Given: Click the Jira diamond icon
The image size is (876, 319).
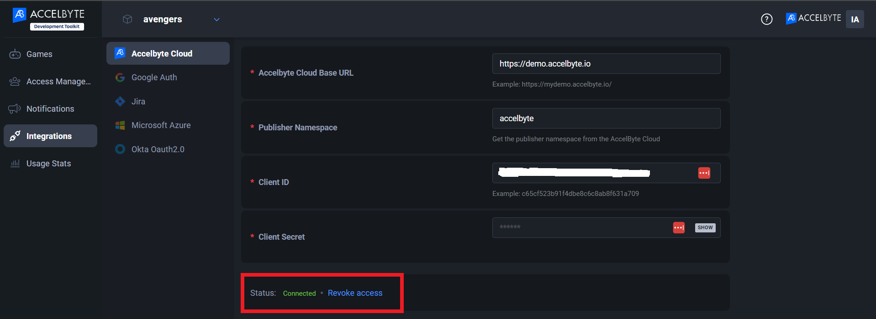Looking at the screenshot, I should [120, 102].
